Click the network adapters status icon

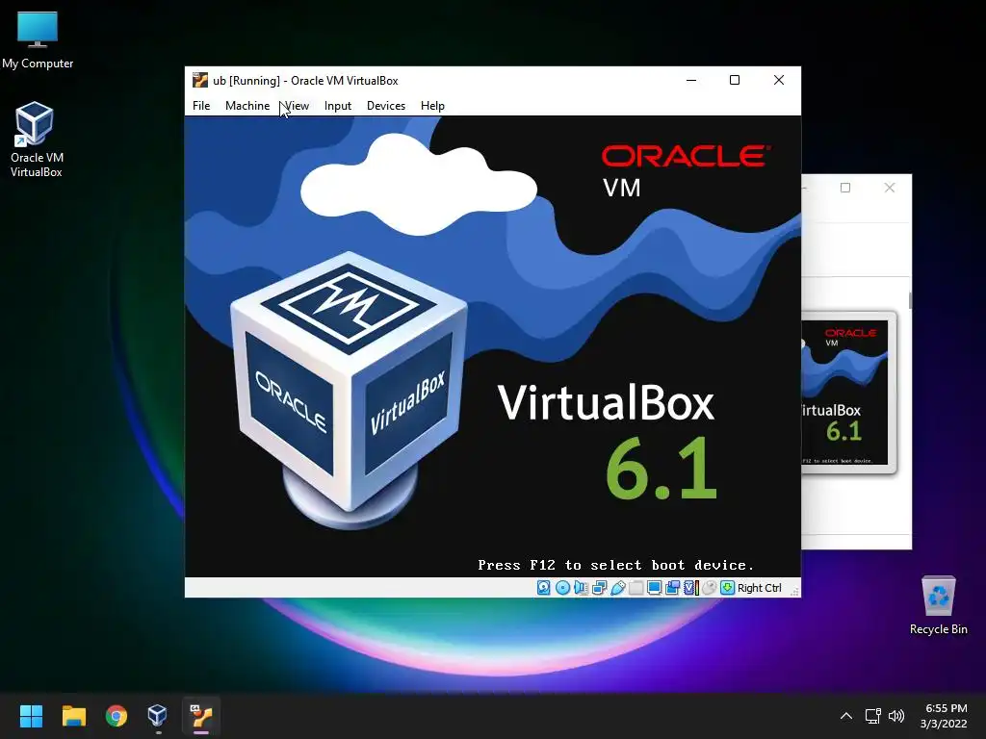click(599, 588)
